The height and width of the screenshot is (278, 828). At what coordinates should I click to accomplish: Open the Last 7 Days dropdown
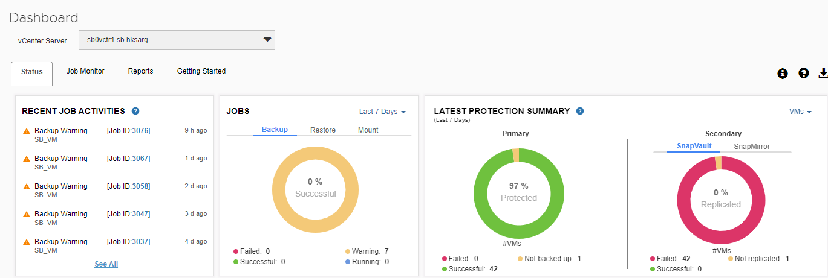tap(382, 112)
